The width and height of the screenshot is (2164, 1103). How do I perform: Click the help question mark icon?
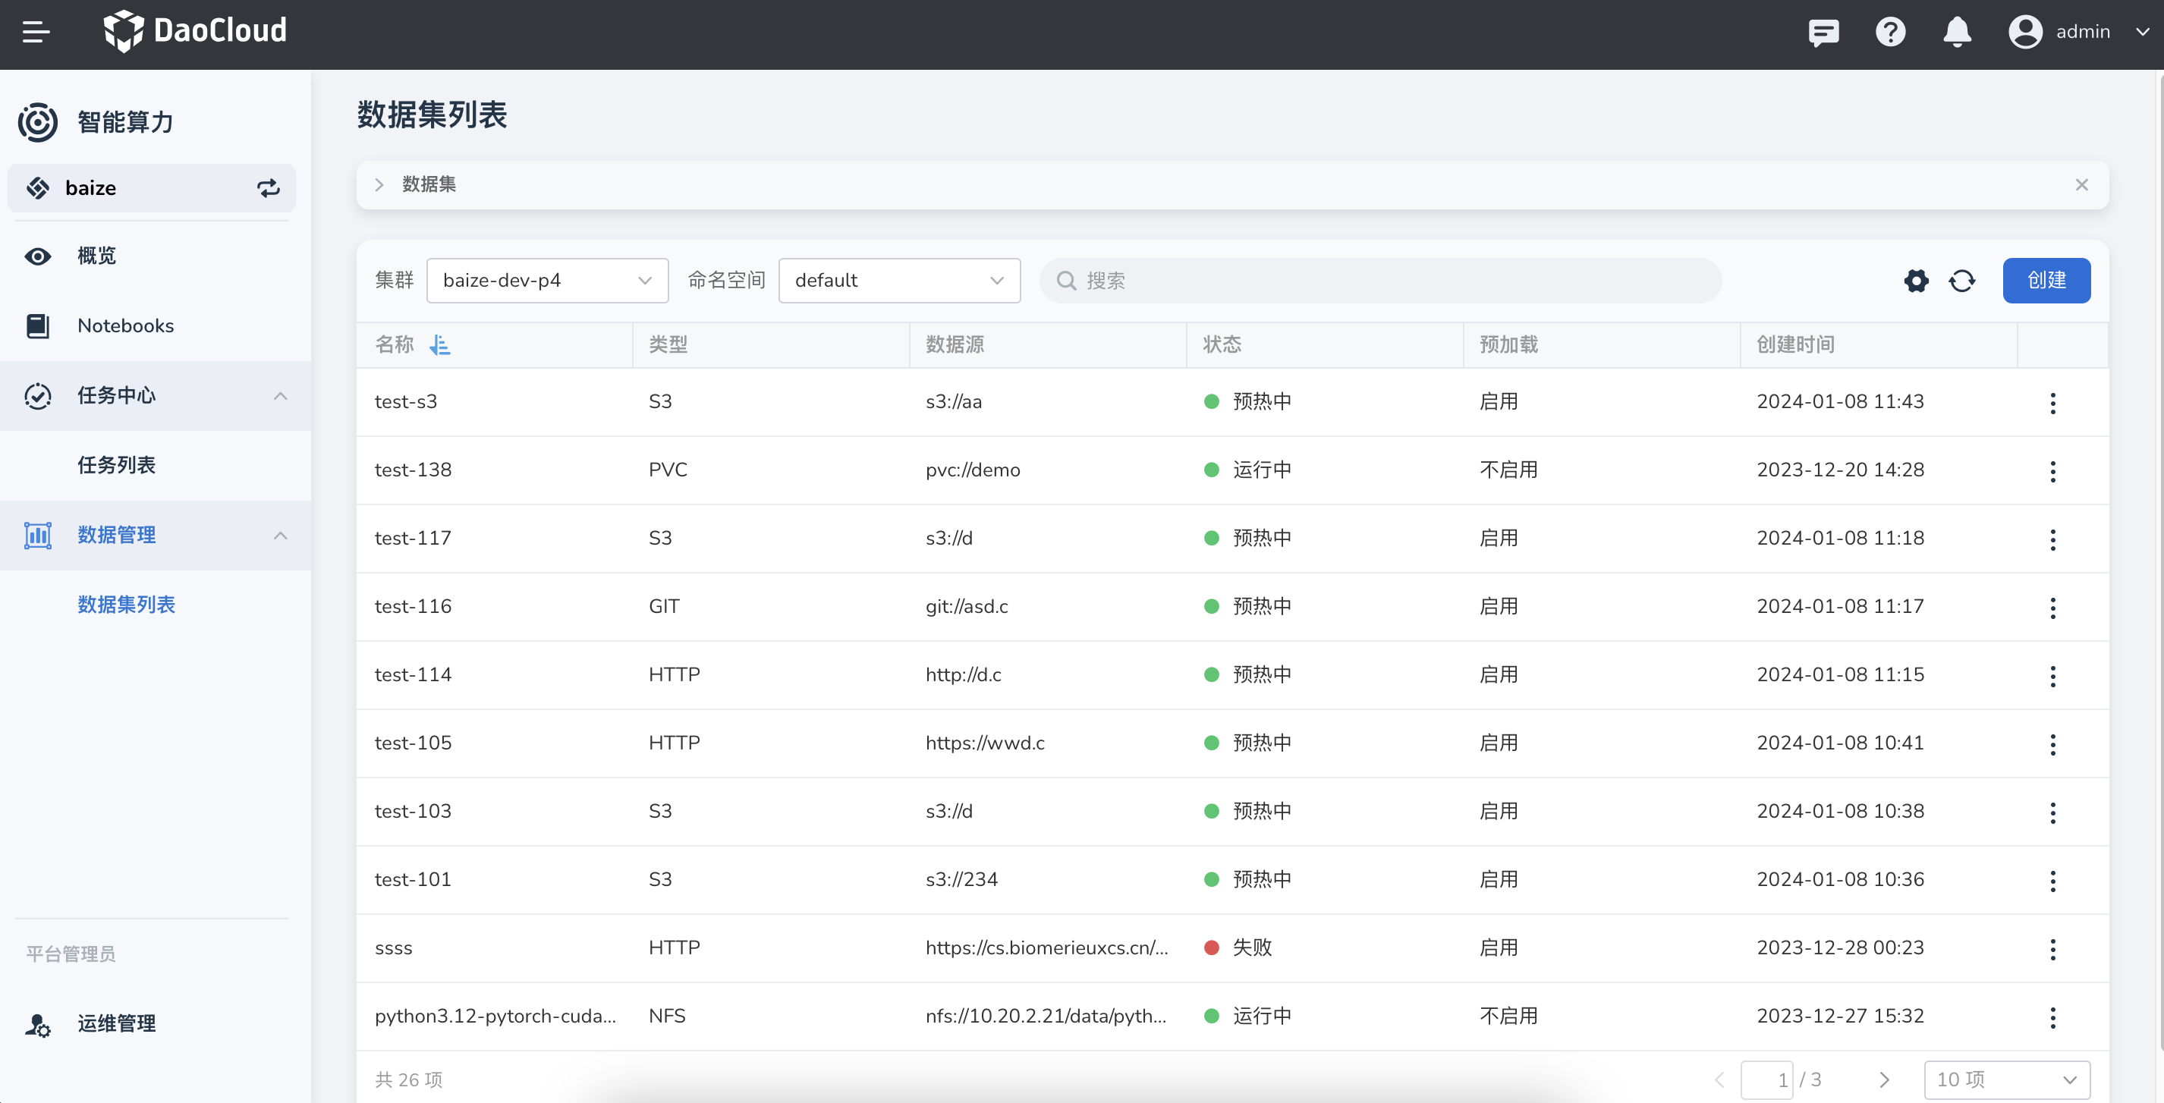click(x=1890, y=32)
